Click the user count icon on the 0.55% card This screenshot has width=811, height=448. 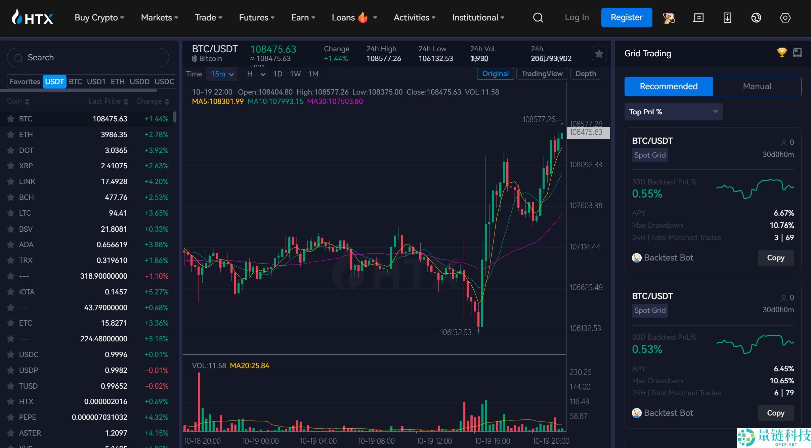784,143
